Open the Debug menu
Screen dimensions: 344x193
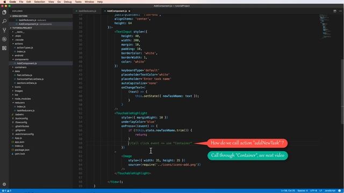68,2
